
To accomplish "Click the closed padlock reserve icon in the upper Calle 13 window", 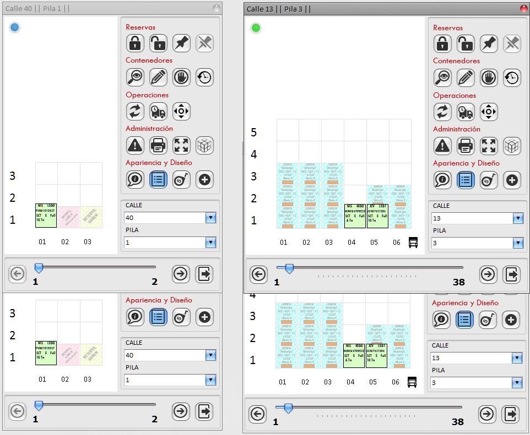I will point(442,44).
